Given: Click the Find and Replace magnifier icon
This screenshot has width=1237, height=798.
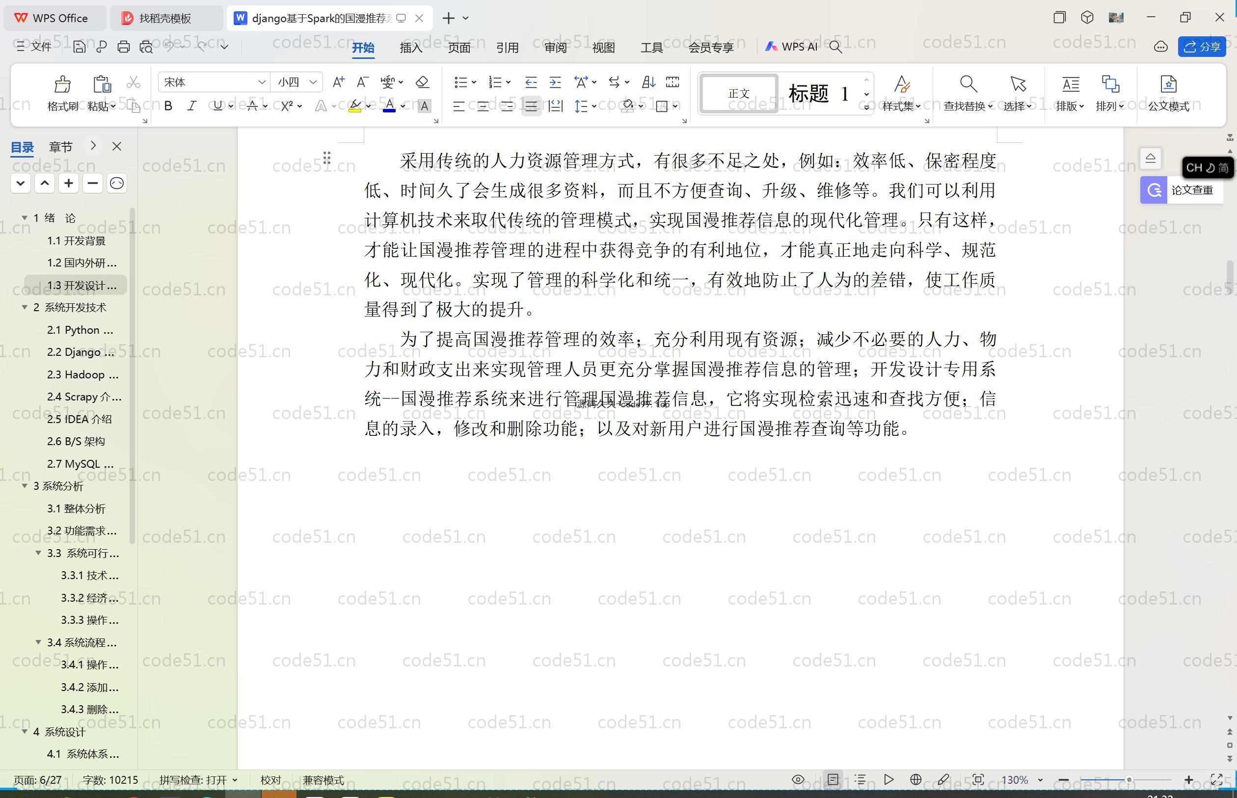Looking at the screenshot, I should tap(968, 84).
